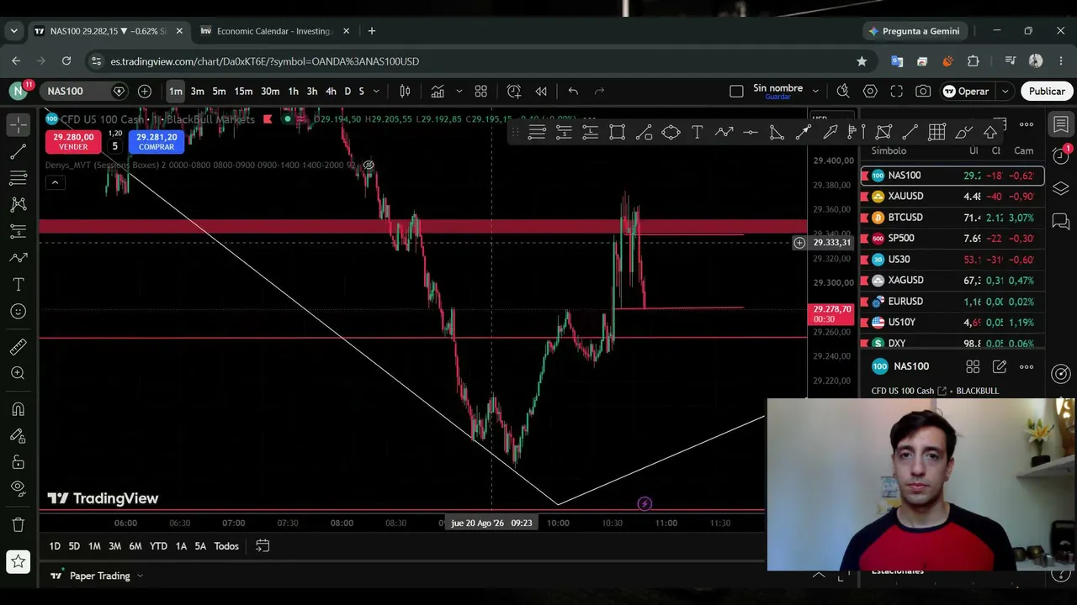Enter fullscreen chart mode
Image resolution: width=1077 pixels, height=605 pixels.
click(897, 91)
